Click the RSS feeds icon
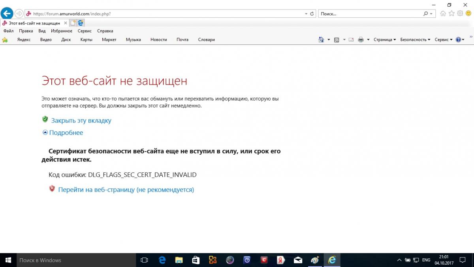The width and height of the screenshot is (474, 267). click(337, 40)
